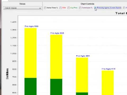The width and height of the screenshot is (127, 95).
Task: Toggle the Commission % checkbox
Action: pos(80,8)
